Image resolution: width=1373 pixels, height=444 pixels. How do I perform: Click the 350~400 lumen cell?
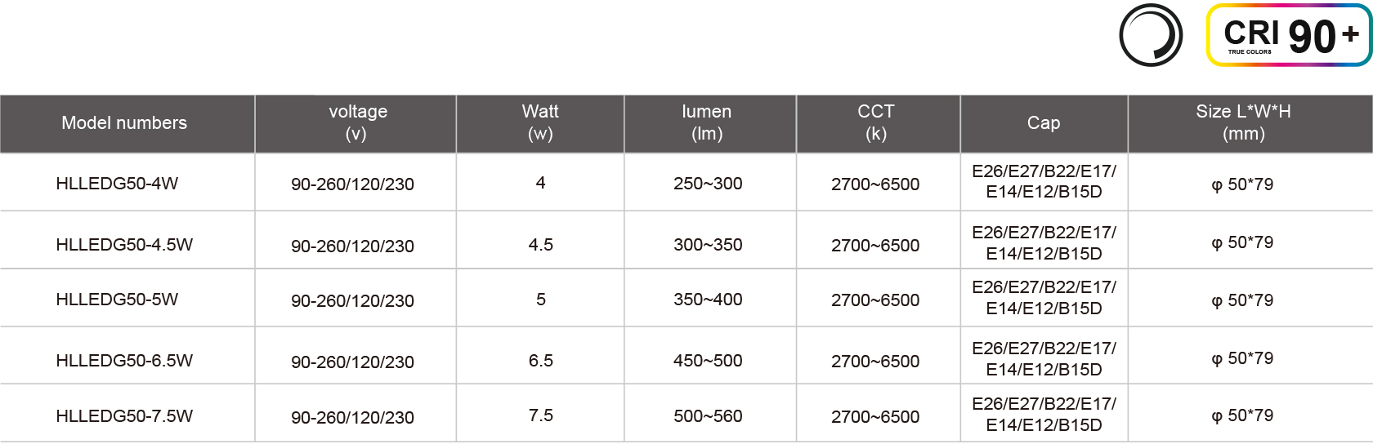point(708,300)
